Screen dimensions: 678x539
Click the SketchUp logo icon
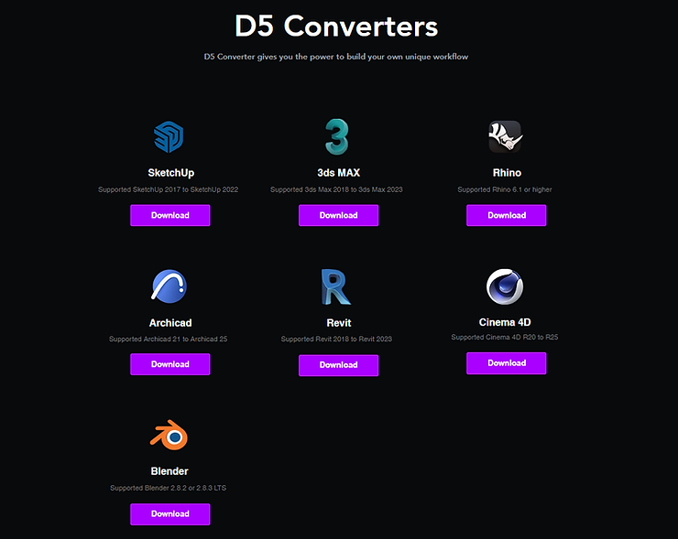[169, 137]
